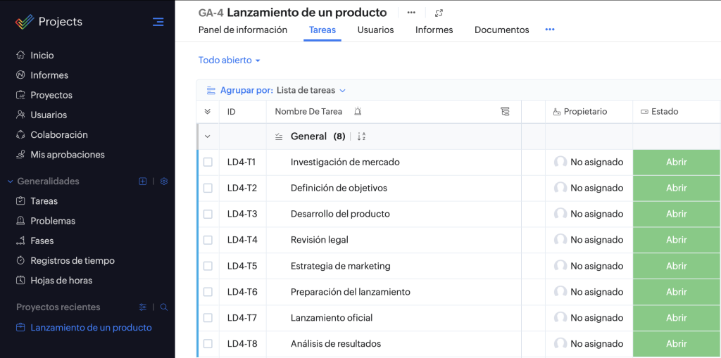
Task: Click the blue more-tabs ellipsis after Documentos
Action: click(x=550, y=30)
